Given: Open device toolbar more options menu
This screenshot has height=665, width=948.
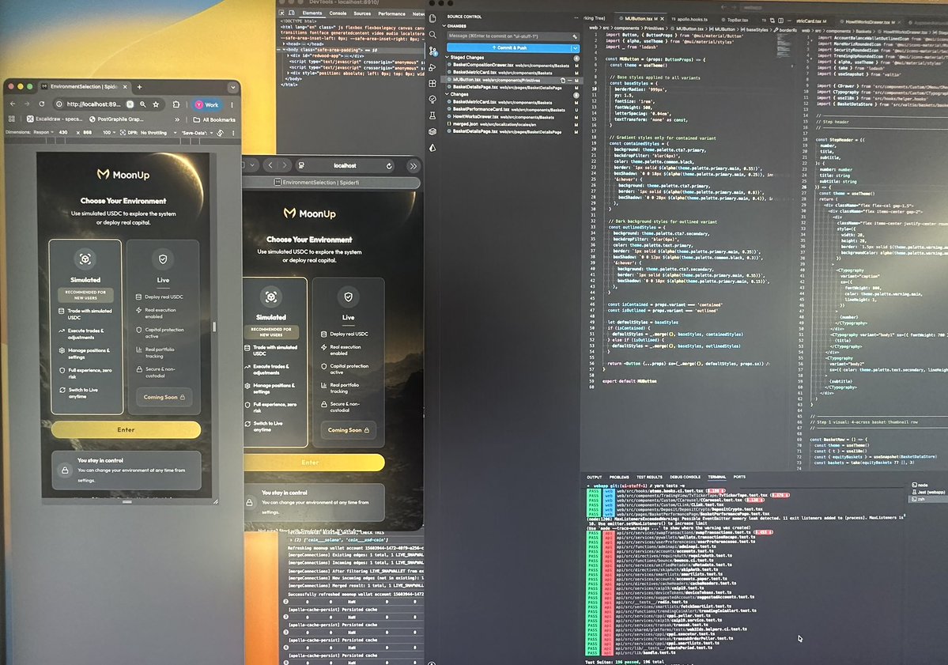Looking at the screenshot, I should point(233,132).
